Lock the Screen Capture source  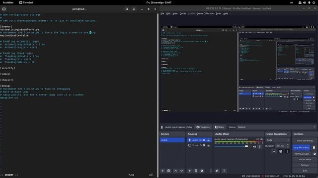(x=209, y=145)
